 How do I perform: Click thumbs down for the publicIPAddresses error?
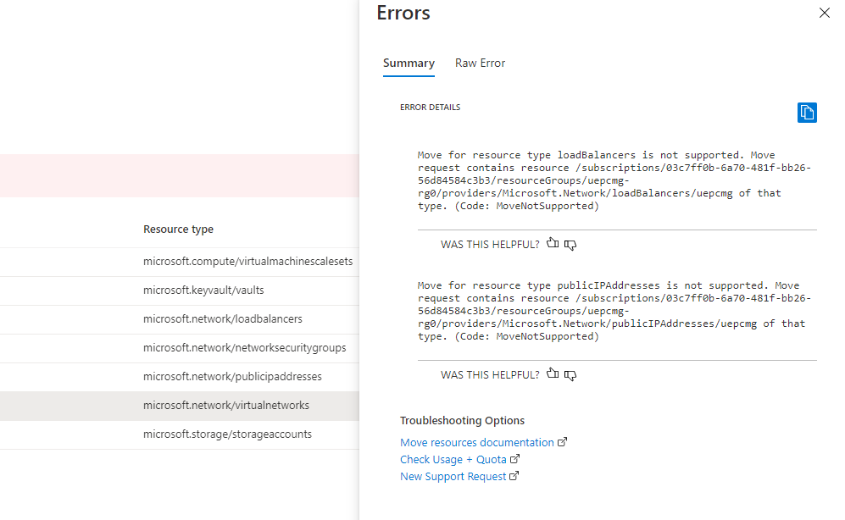570,374
